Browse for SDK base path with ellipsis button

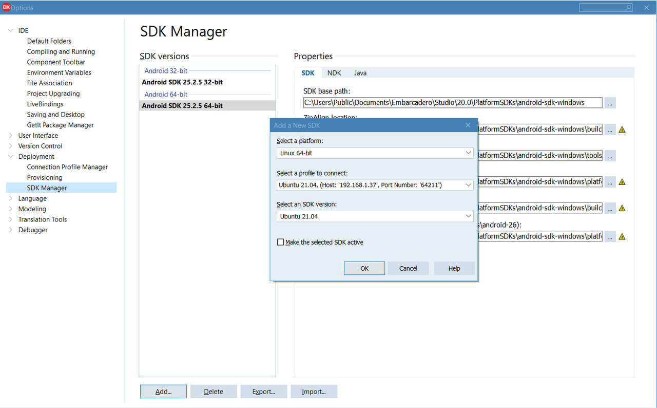(610, 103)
